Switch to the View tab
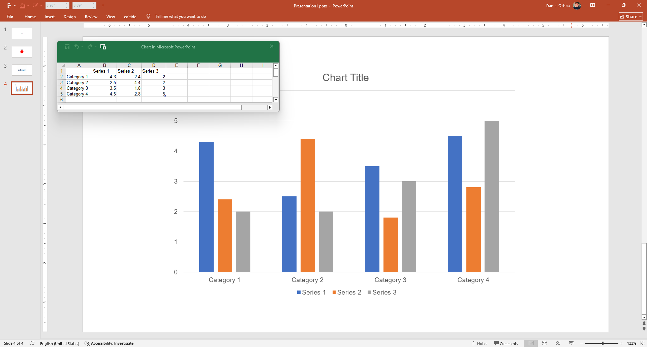Image resolution: width=647 pixels, height=347 pixels. click(x=111, y=16)
